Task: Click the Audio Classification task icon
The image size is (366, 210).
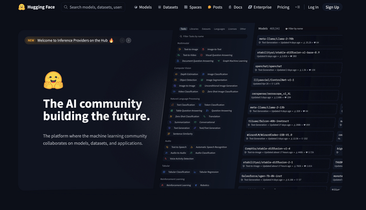Action: [x=191, y=153]
